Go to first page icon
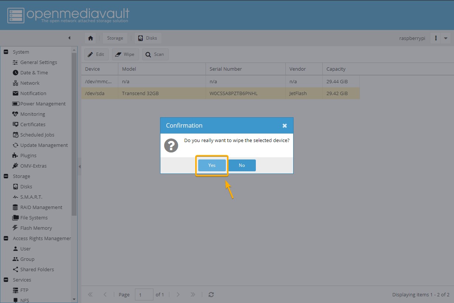 coord(90,294)
